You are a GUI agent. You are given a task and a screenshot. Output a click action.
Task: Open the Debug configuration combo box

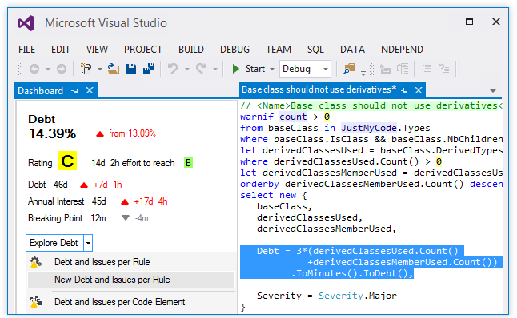point(305,69)
